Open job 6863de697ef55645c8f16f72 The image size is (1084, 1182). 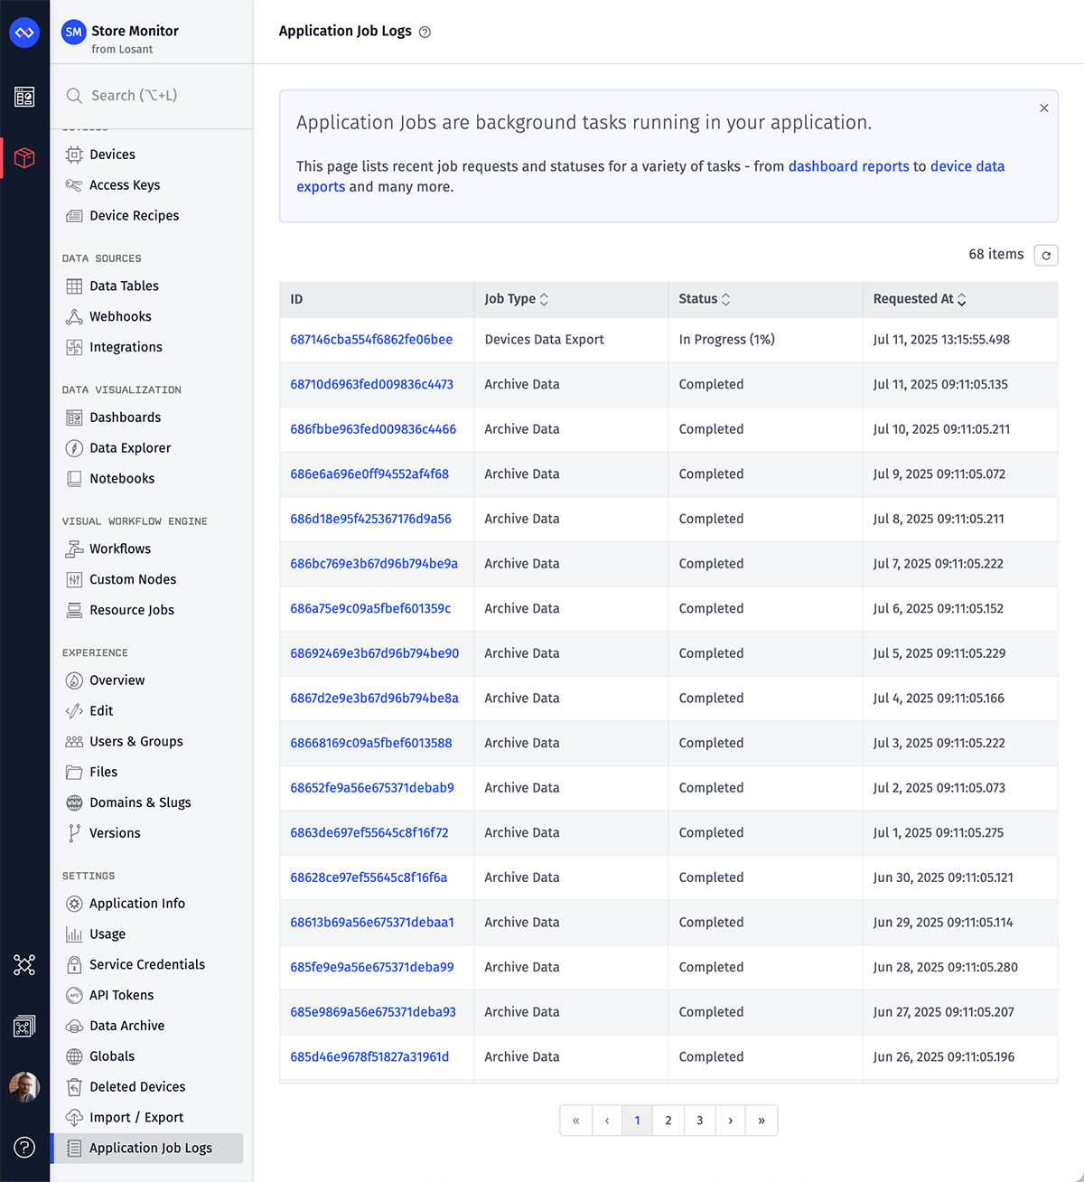(x=369, y=833)
